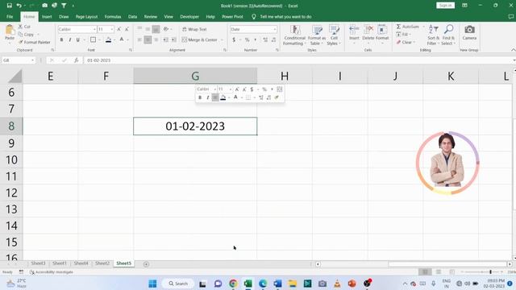Open Cell Styles gallery
The height and width of the screenshot is (290, 516).
click(334, 35)
